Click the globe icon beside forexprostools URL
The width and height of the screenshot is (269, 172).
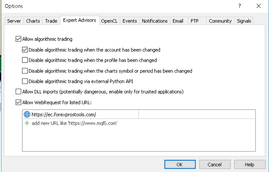pyautogui.click(x=27, y=114)
